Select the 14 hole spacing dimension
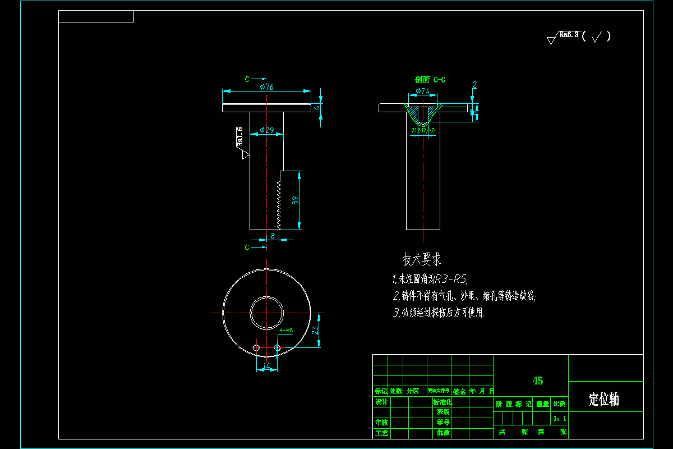The width and height of the screenshot is (673, 449). click(x=267, y=366)
